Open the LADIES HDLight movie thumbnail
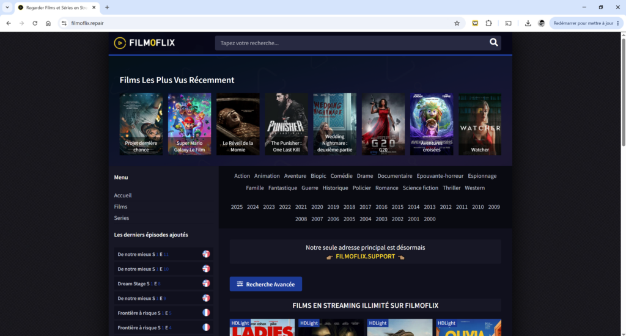Viewport: 626px width, 336px height. point(262,327)
